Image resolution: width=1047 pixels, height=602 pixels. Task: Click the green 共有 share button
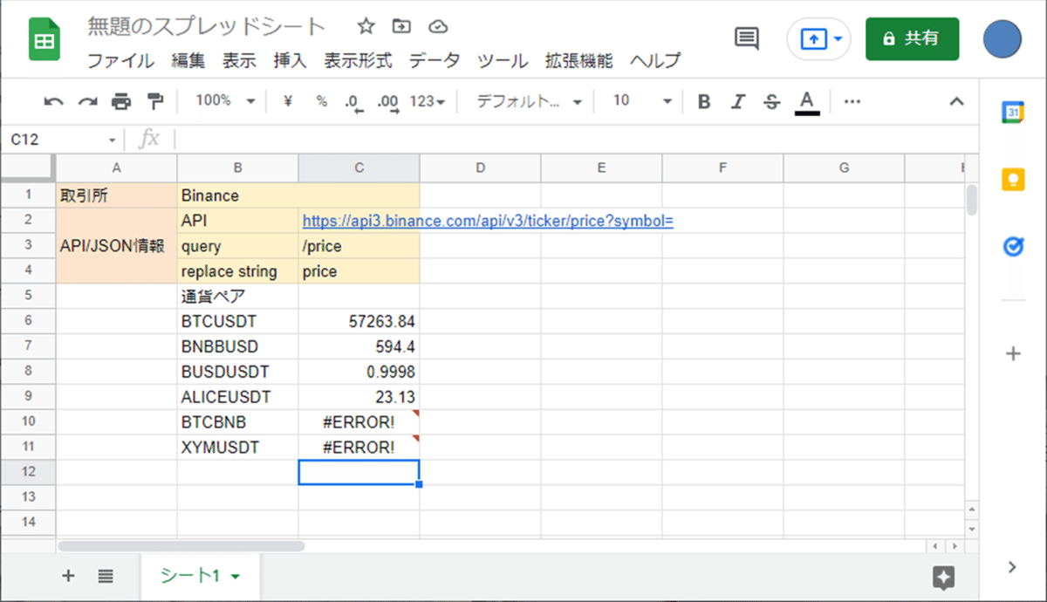point(912,39)
